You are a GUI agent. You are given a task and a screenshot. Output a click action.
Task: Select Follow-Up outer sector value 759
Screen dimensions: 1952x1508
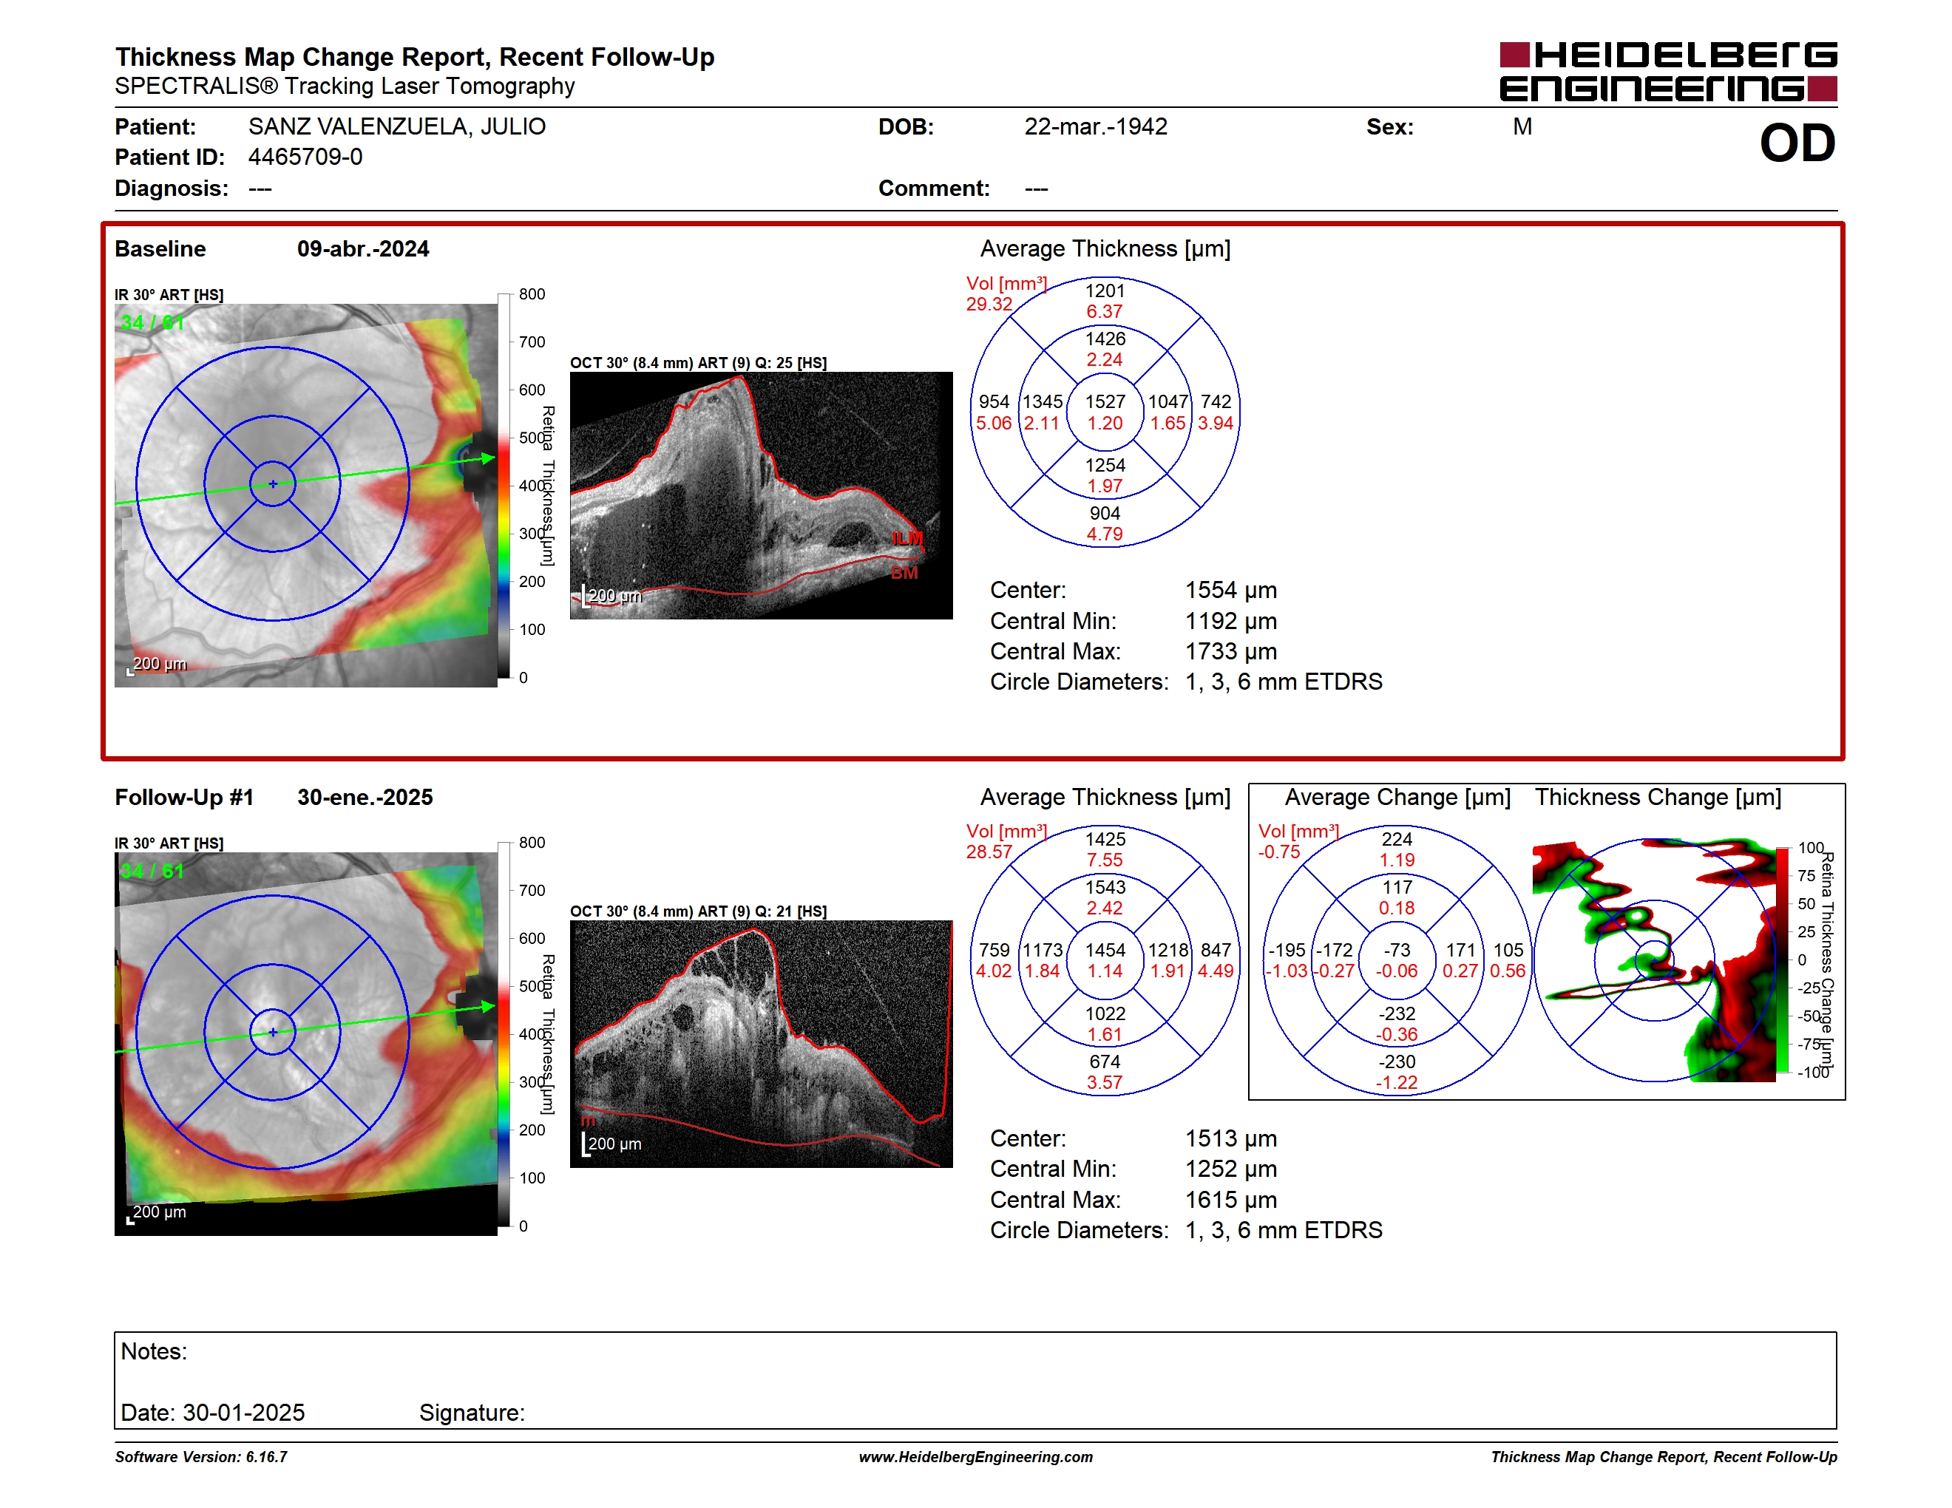pos(994,951)
